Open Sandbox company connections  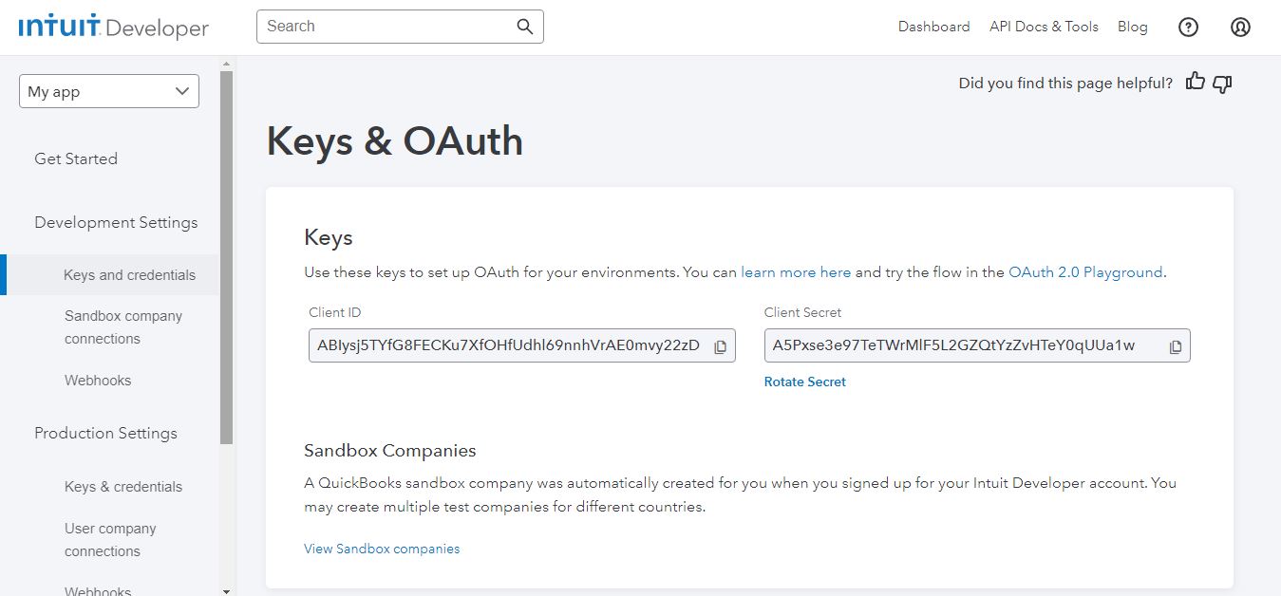pos(123,327)
